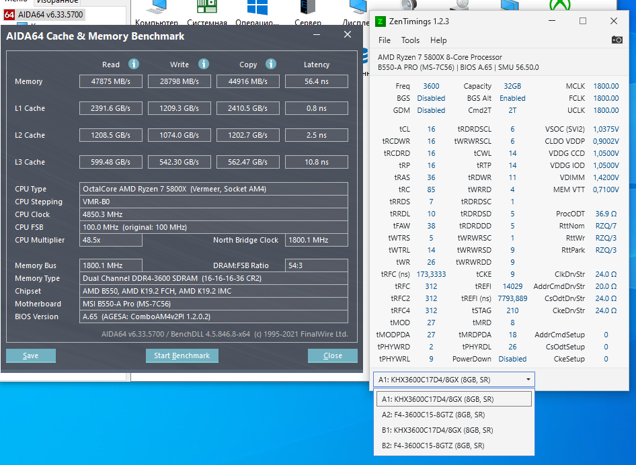Click the Chipset field AMD B550
This screenshot has height=465, width=636.
pos(214,291)
